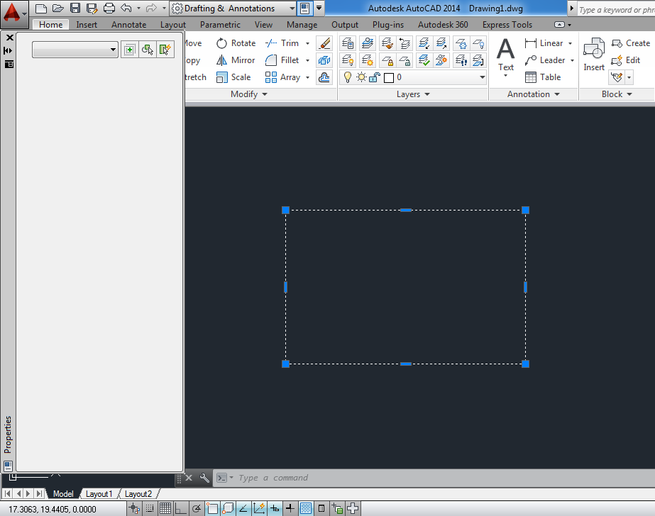Select the Move tool
Viewport: 655px width, 516px height.
tap(192, 43)
